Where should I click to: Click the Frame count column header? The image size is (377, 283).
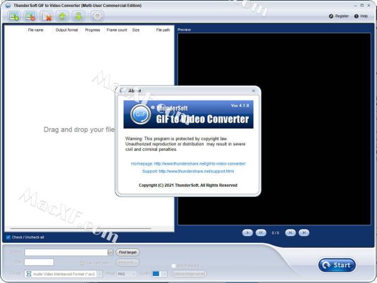[117, 30]
